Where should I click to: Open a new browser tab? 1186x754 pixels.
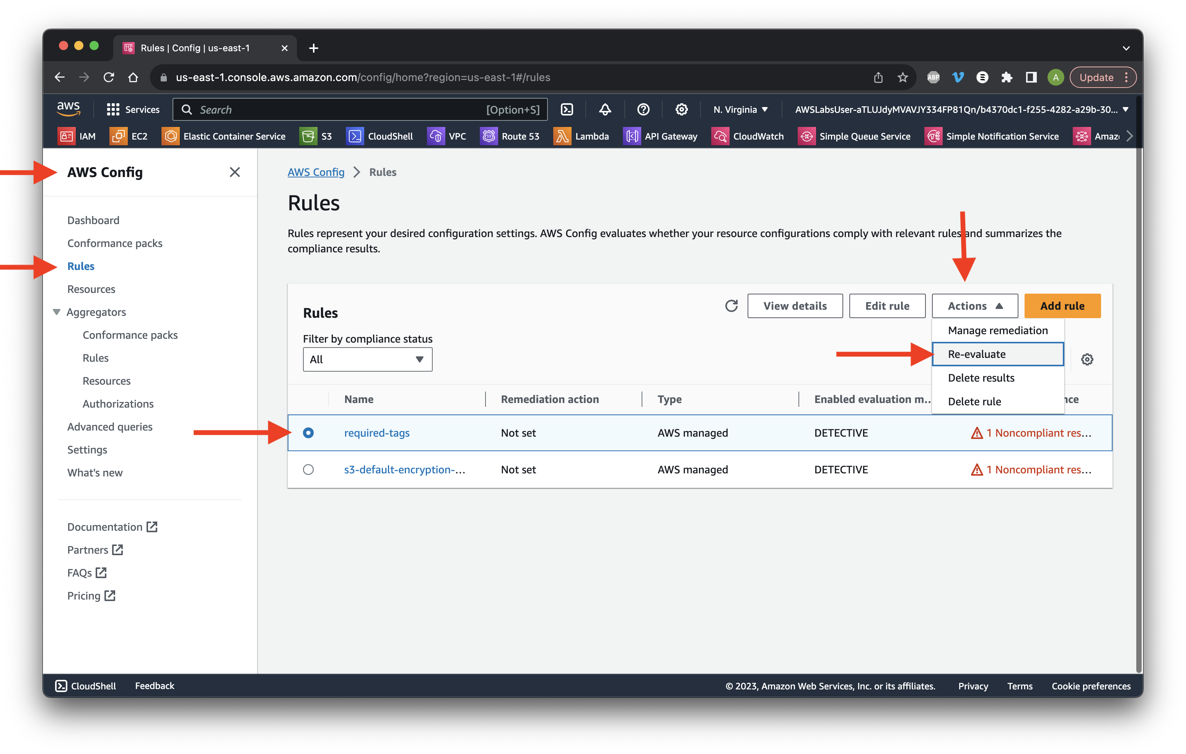(x=313, y=48)
